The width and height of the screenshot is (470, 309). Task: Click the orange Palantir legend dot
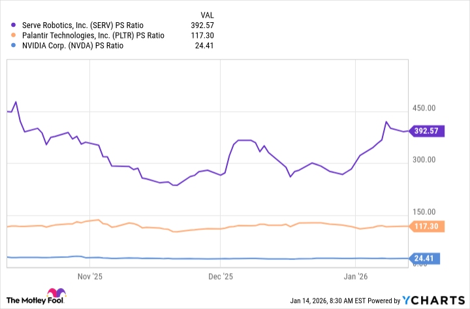point(13,35)
